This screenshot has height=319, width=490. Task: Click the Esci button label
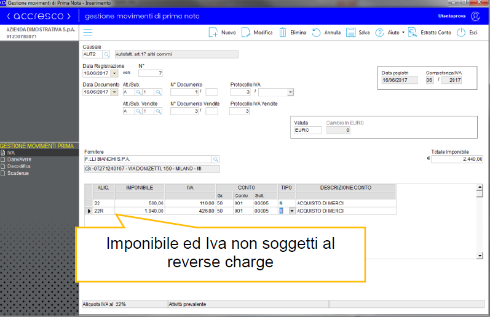[x=473, y=33]
